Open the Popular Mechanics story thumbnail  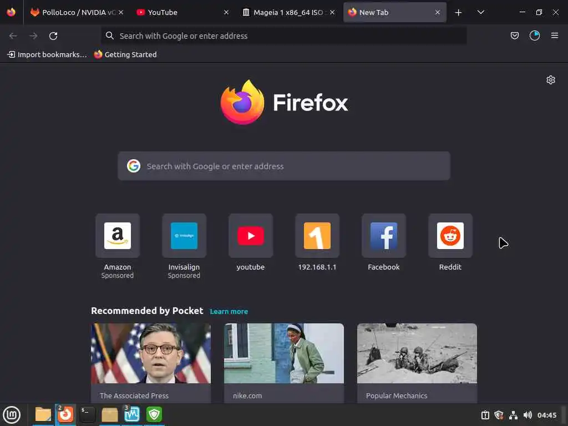417,353
